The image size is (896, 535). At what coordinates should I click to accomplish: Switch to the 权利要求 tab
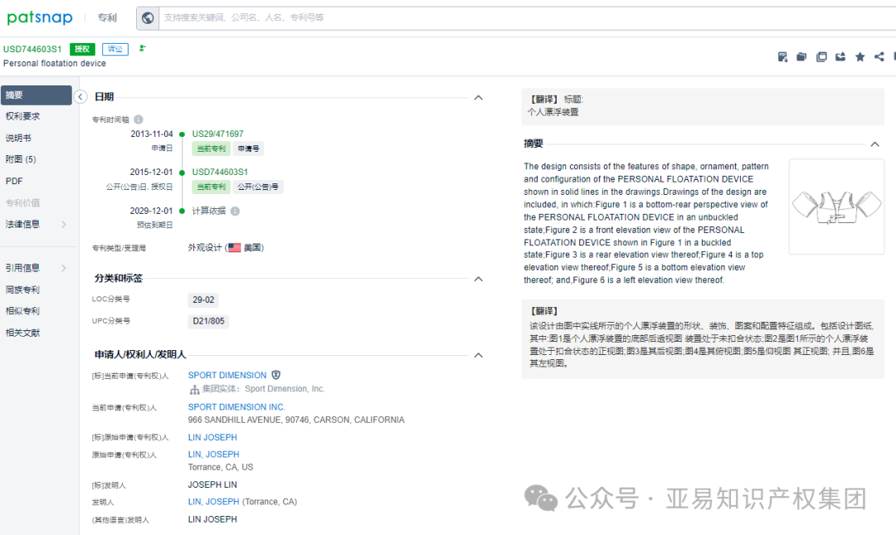[23, 114]
